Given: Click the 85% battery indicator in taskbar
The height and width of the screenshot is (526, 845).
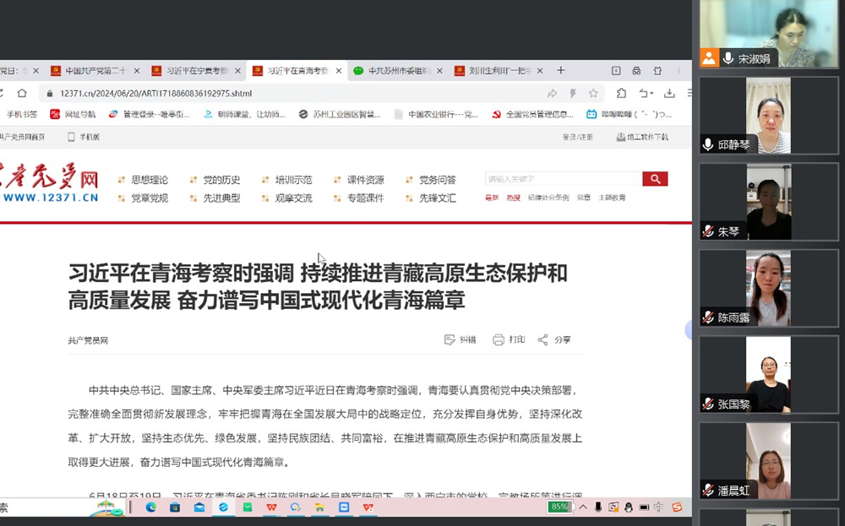Looking at the screenshot, I should (x=559, y=507).
